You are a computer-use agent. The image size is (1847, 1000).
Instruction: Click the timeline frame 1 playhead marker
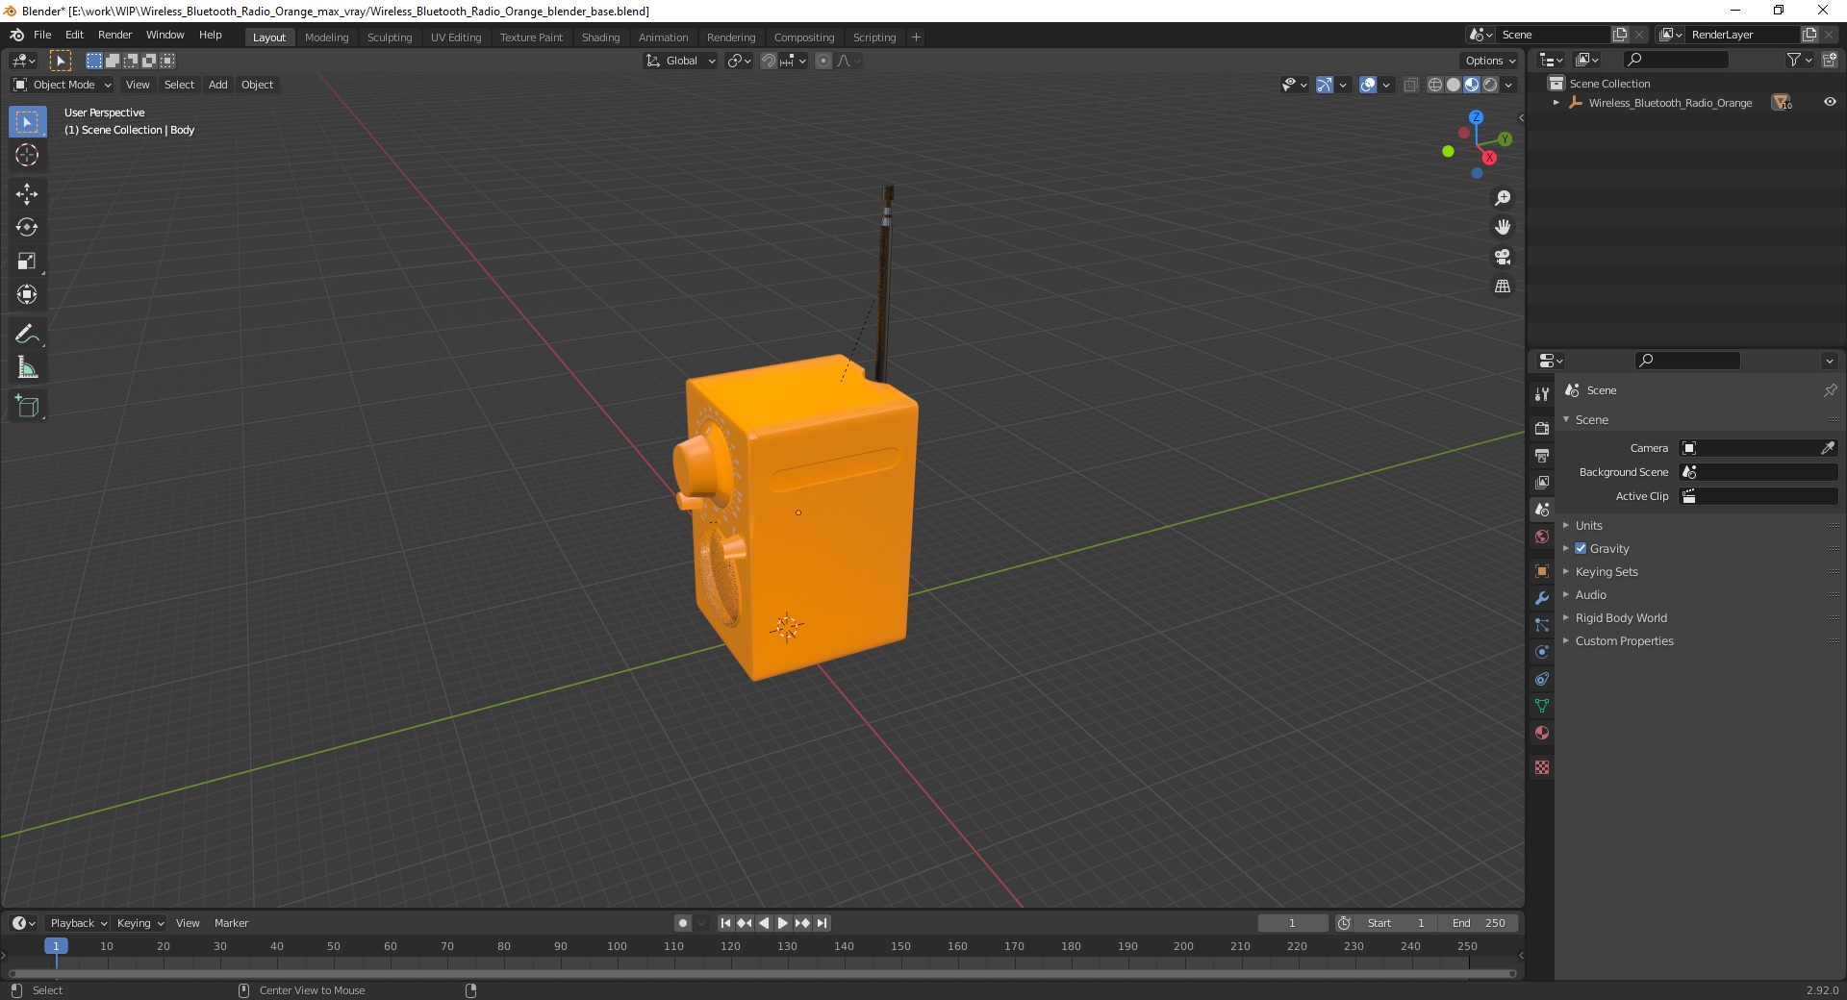point(56,946)
